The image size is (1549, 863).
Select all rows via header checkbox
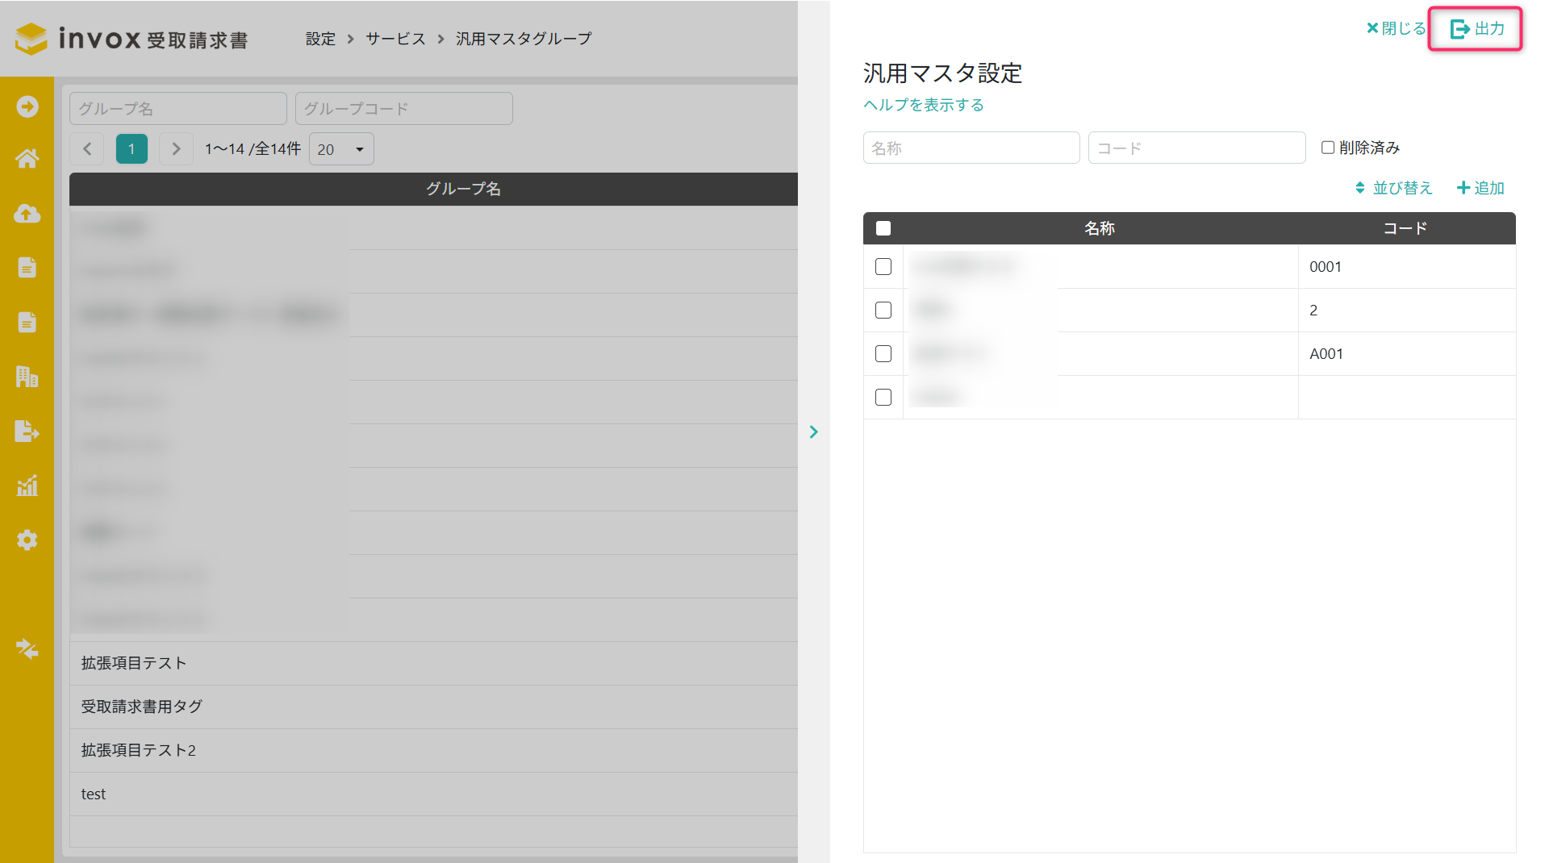pyautogui.click(x=883, y=228)
